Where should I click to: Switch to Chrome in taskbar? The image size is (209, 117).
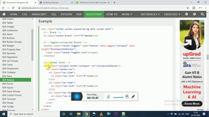tap(86, 114)
